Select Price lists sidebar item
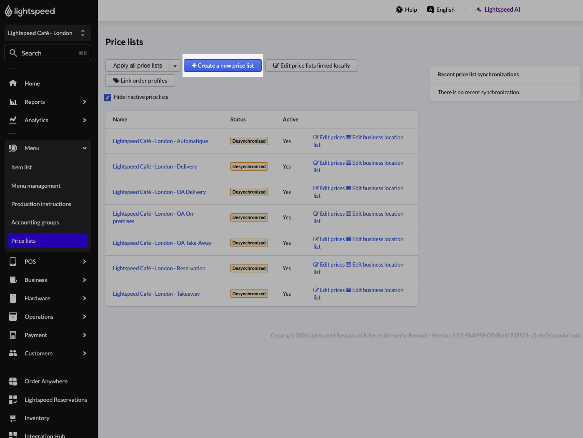This screenshot has height=438, width=583. click(48, 241)
